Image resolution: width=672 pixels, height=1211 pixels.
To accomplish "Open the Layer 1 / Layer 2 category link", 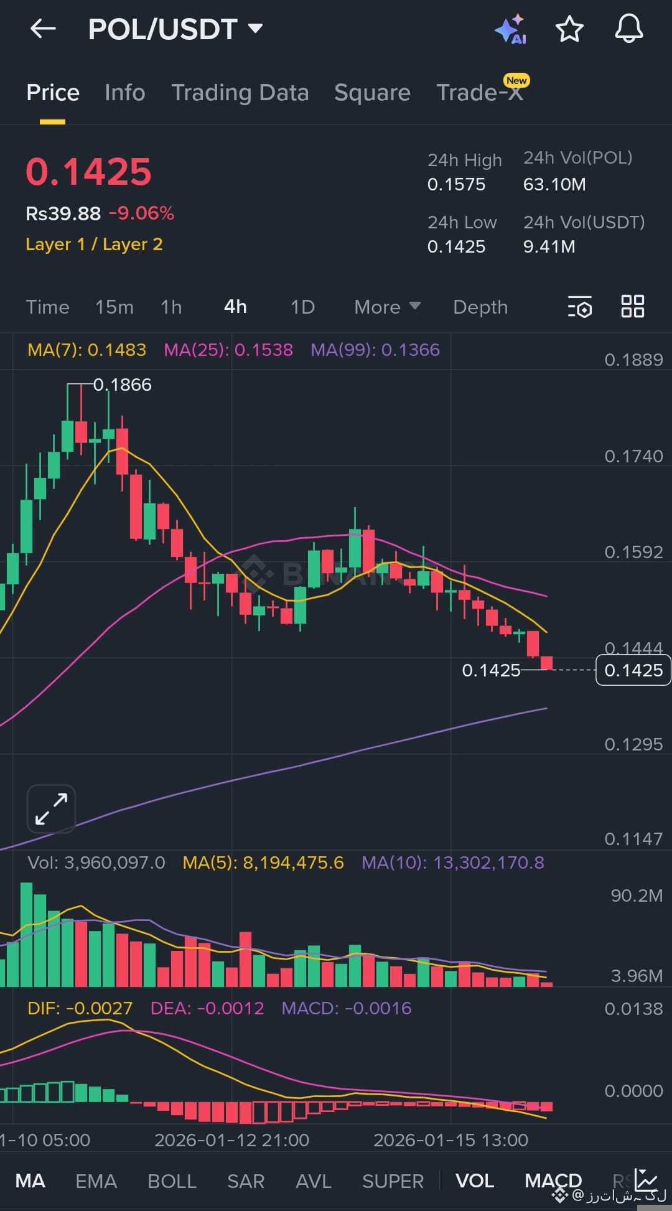I will click(94, 245).
